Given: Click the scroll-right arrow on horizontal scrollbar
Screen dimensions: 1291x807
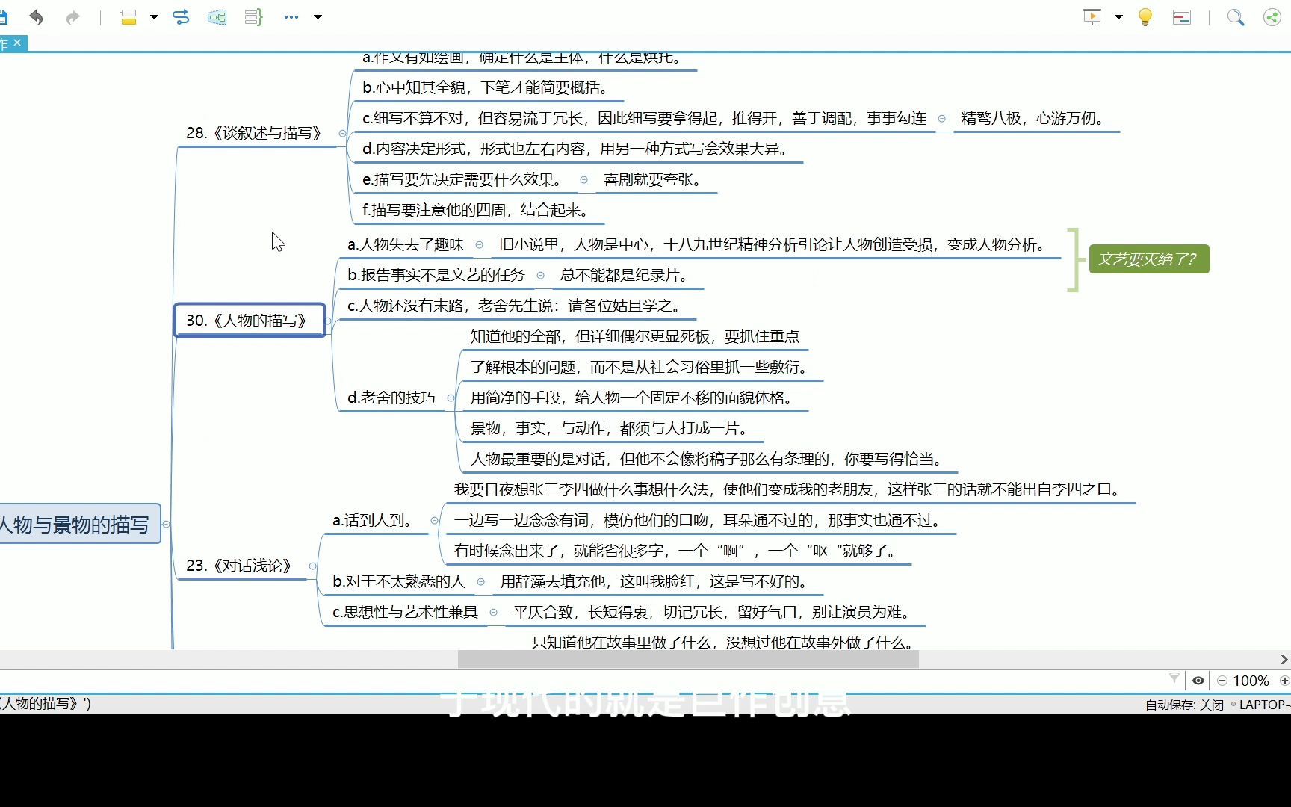Looking at the screenshot, I should coord(1284,659).
